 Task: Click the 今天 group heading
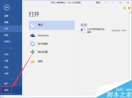(84, 25)
